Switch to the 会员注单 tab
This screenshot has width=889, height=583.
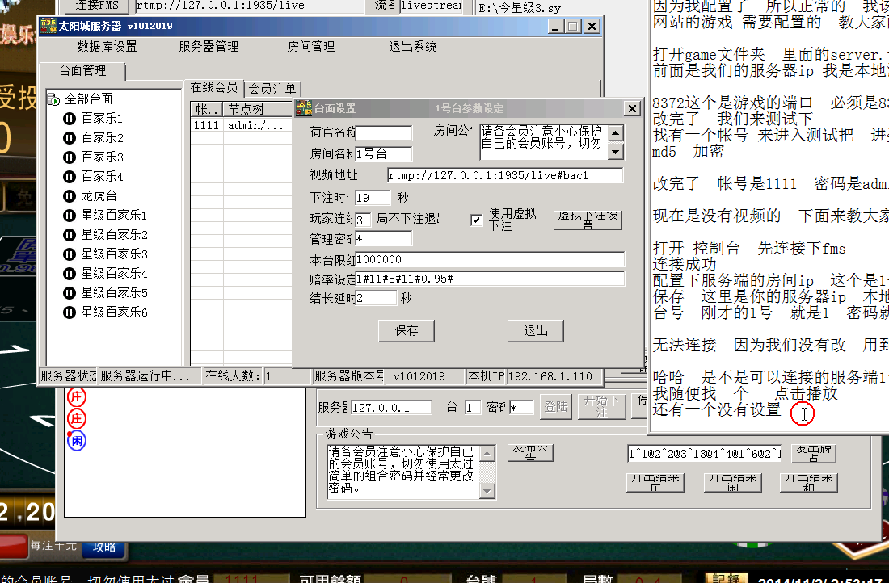click(x=272, y=89)
